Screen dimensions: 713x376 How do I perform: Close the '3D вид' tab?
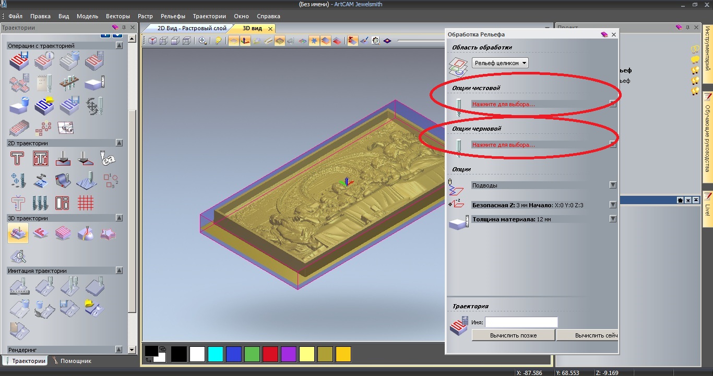[270, 28]
